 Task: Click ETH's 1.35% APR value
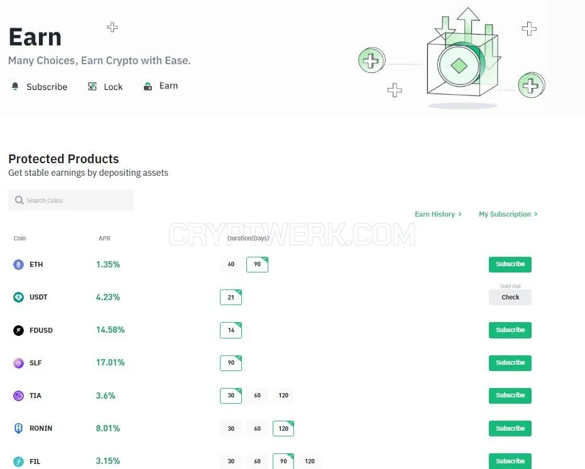coord(108,264)
